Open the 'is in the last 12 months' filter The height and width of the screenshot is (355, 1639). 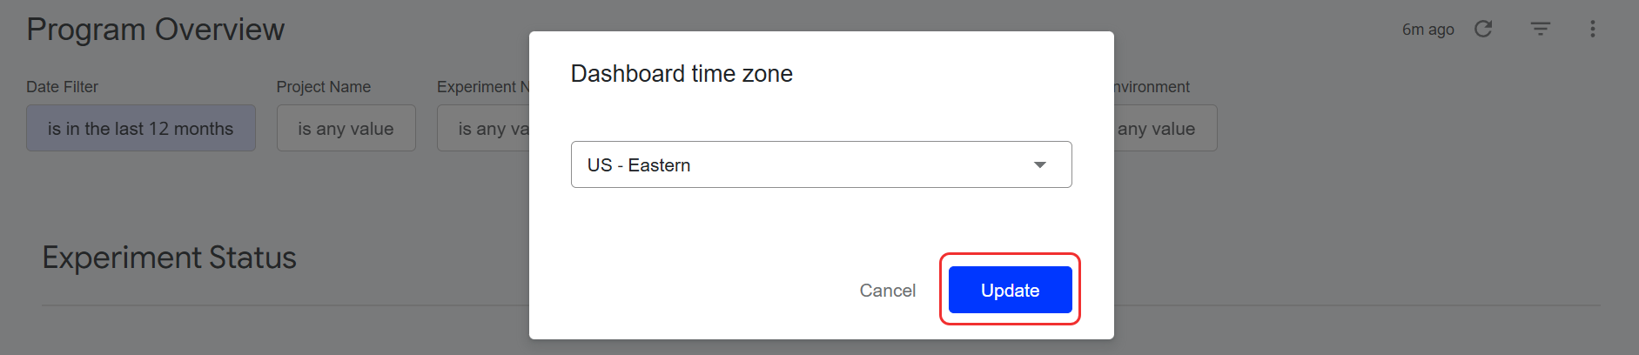[x=141, y=129]
